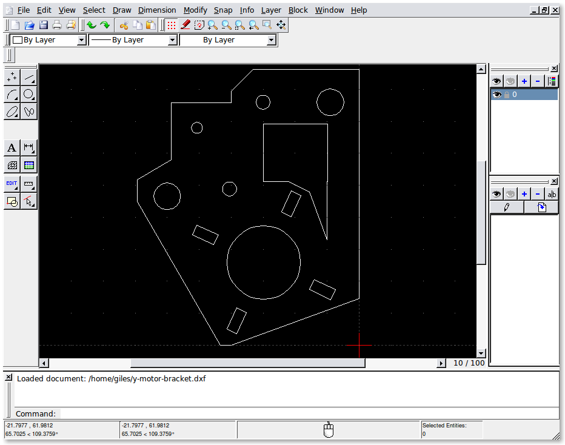Click the green Undo arrow
Image resolution: width=565 pixels, height=445 pixels.
[x=92, y=25]
